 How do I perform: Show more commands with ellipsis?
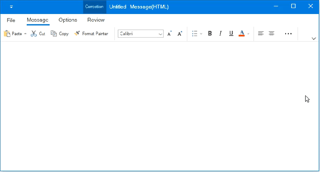tap(288, 34)
